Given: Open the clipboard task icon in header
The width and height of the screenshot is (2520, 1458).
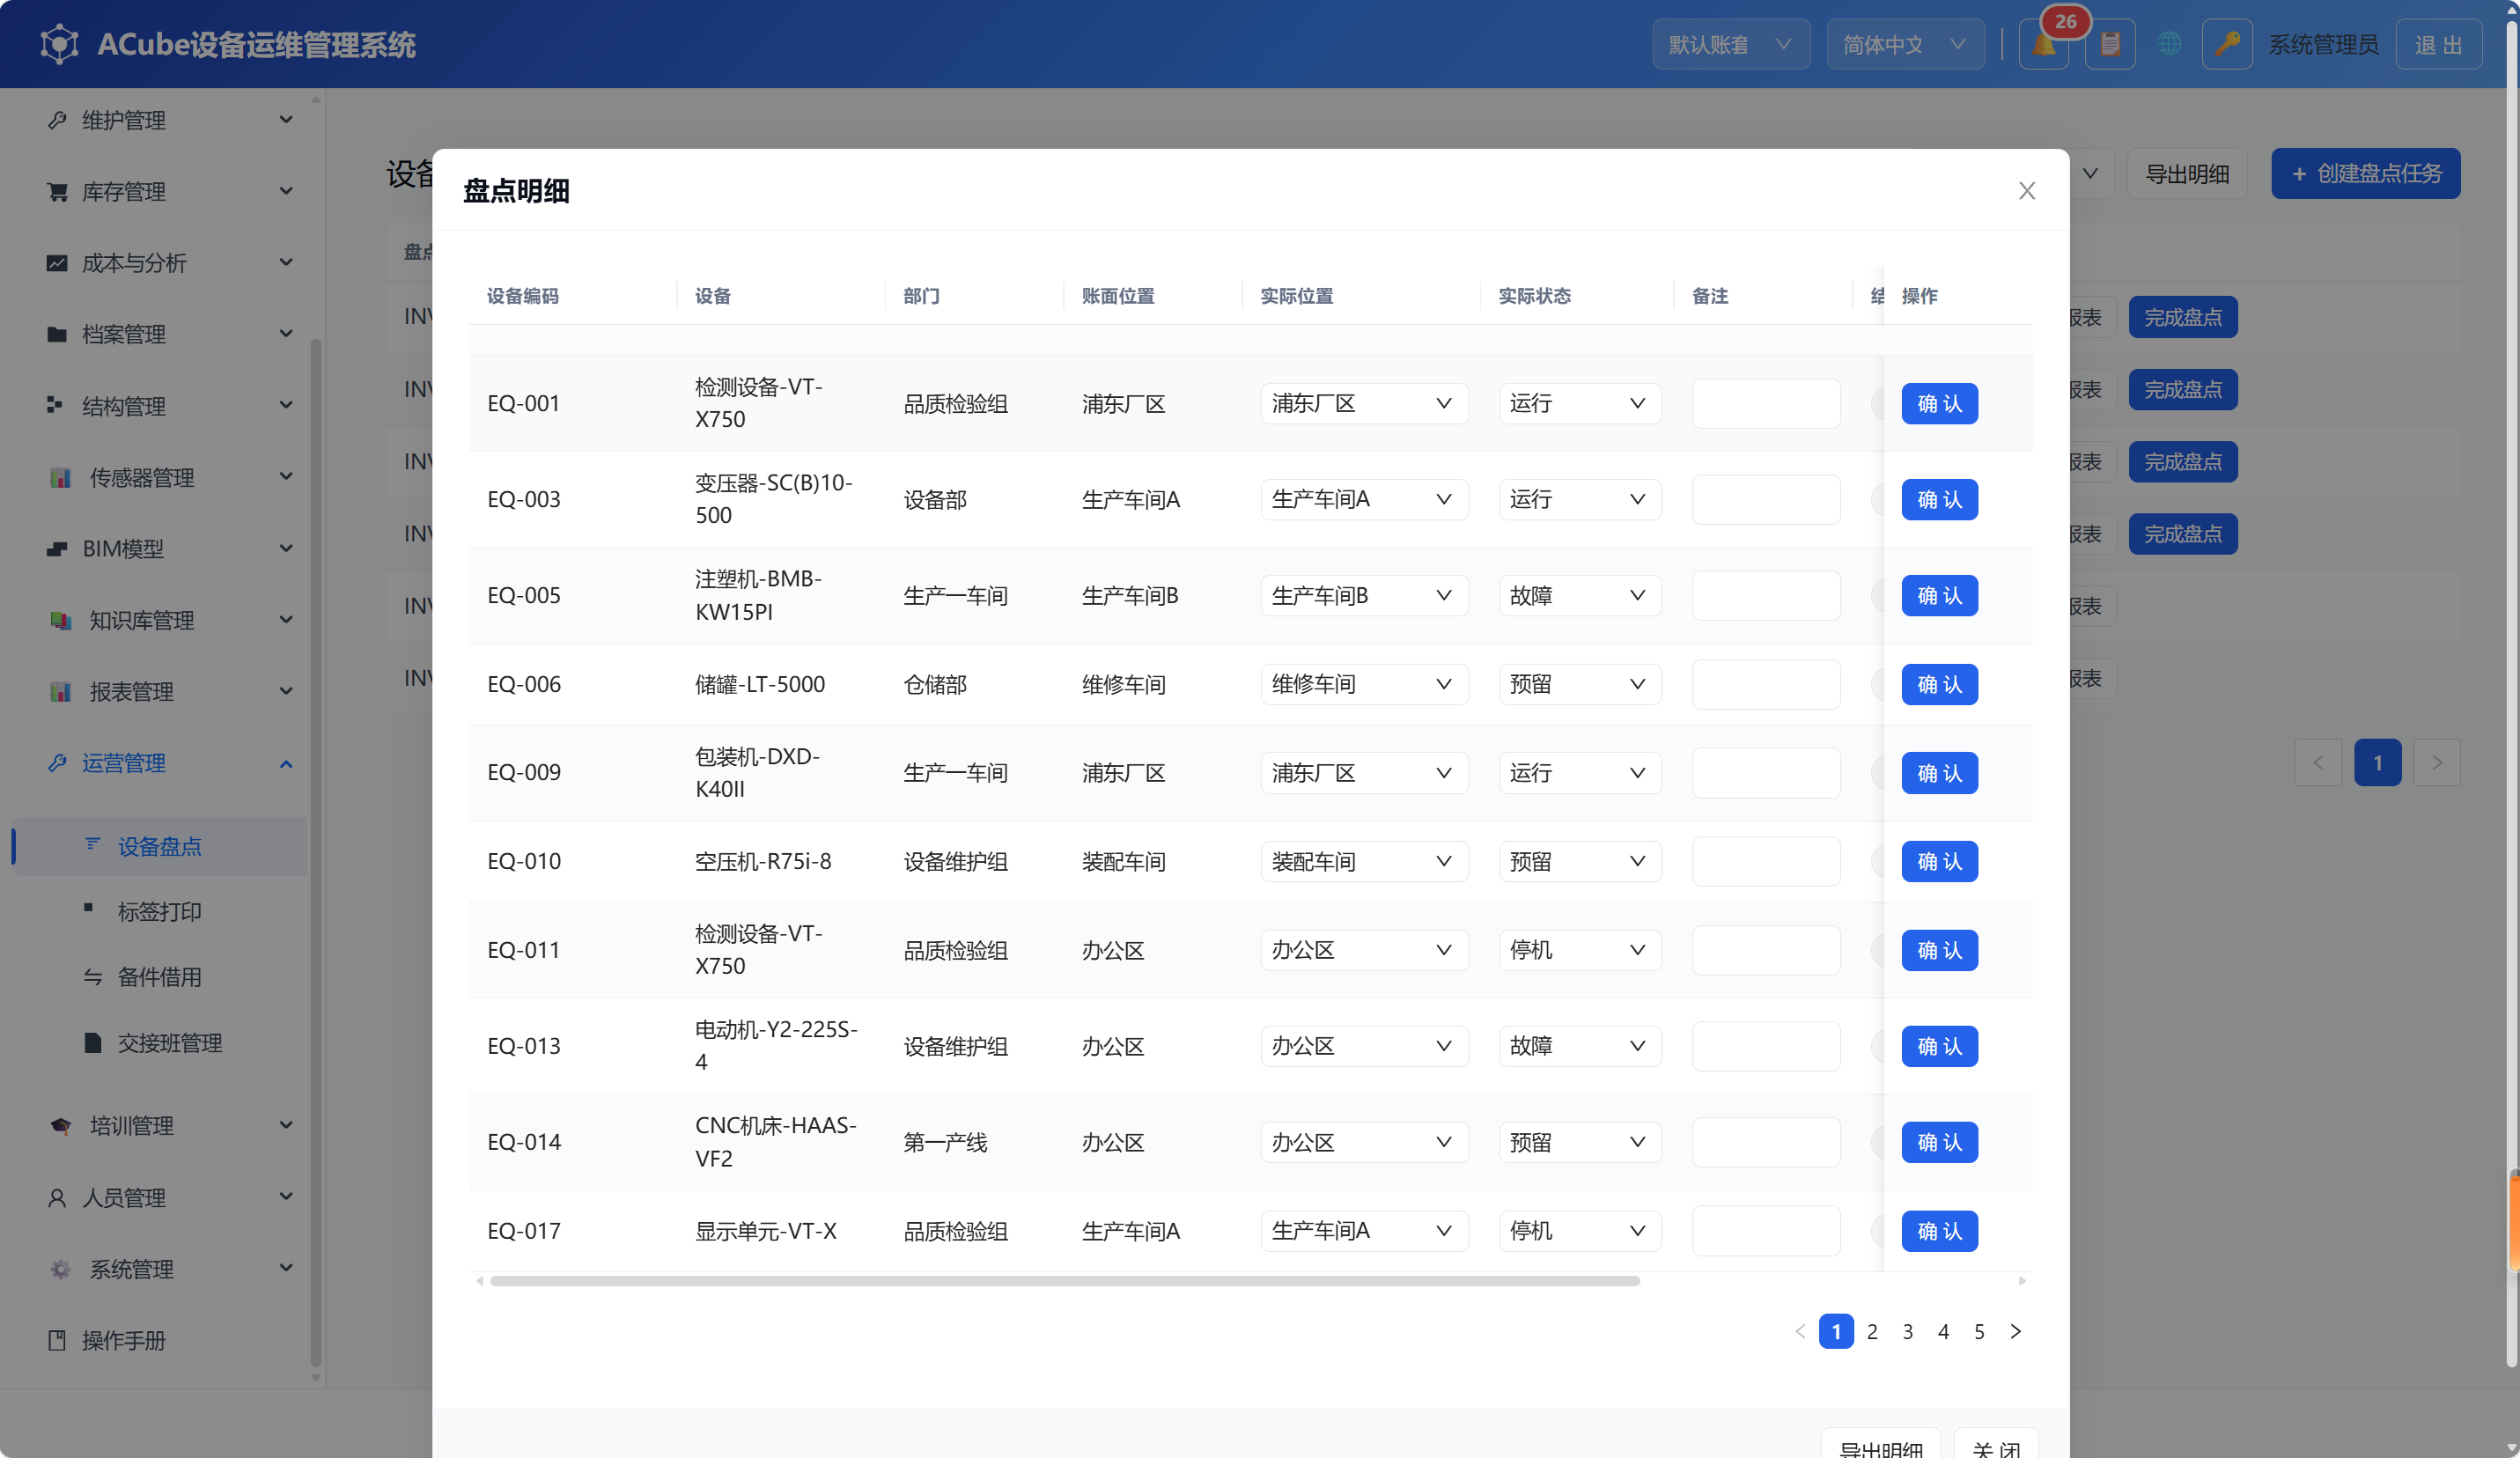Looking at the screenshot, I should coord(2110,44).
